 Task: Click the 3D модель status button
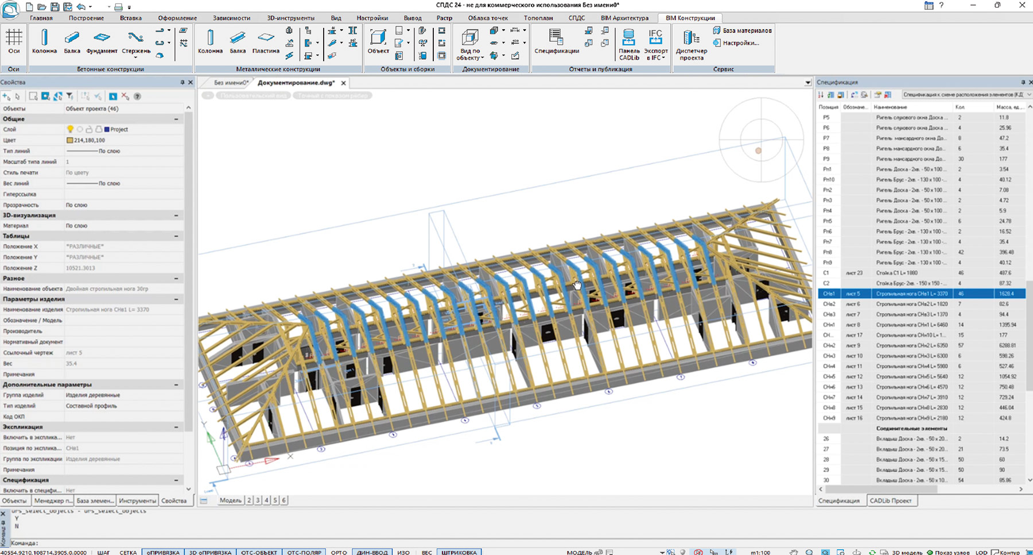click(x=907, y=552)
